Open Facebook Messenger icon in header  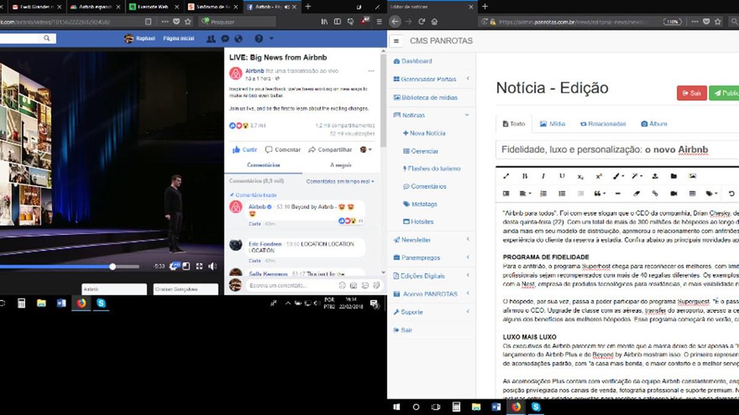225,39
